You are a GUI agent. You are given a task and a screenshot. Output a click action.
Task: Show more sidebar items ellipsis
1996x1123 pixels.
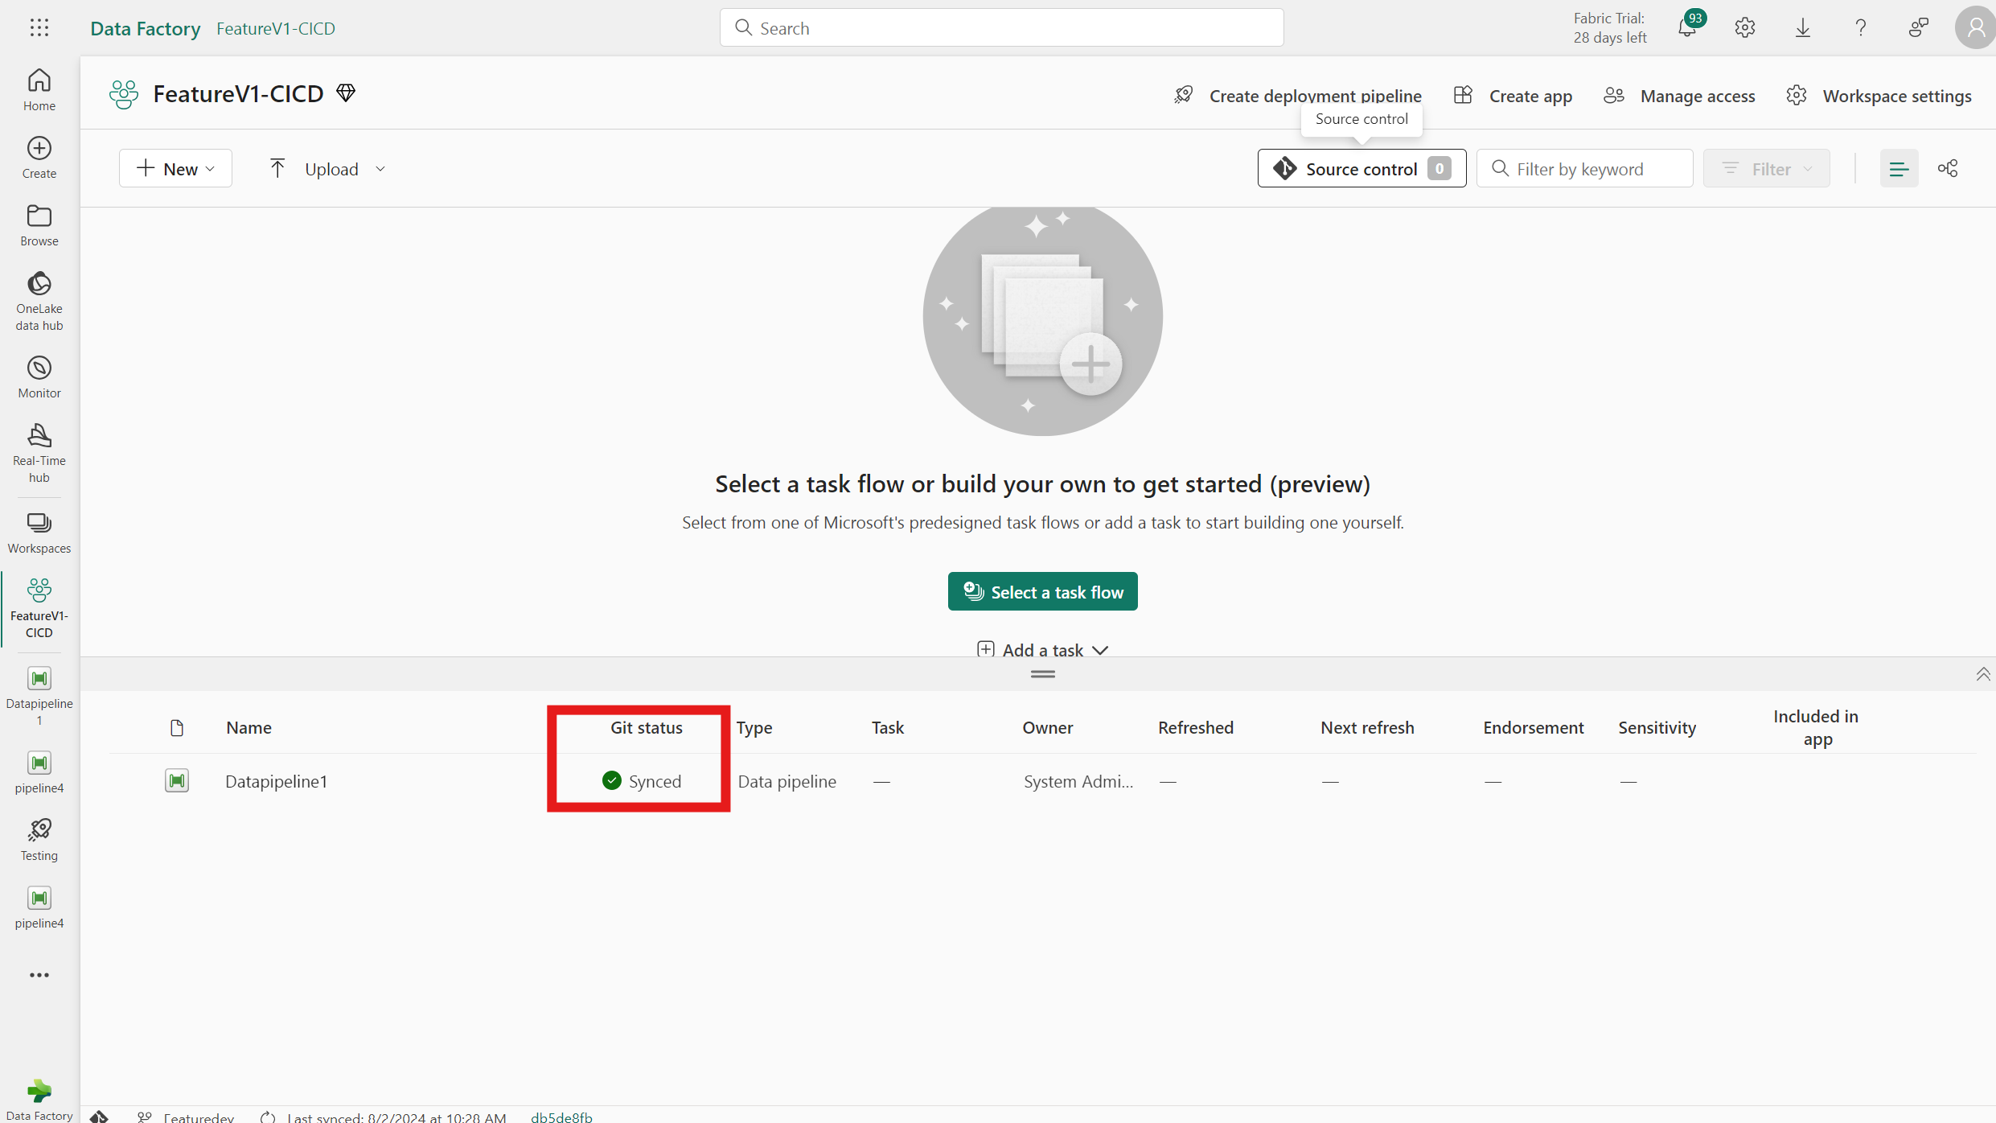[39, 975]
